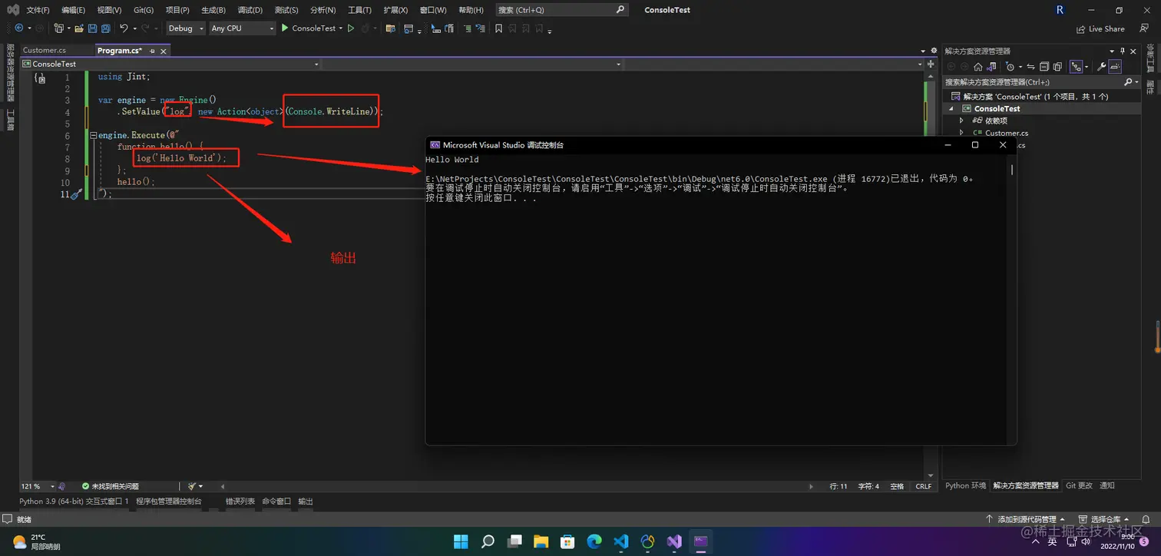Screen dimensions: 1161x556
Task: Click the Undo icon on the toolbar
Action: [122, 28]
